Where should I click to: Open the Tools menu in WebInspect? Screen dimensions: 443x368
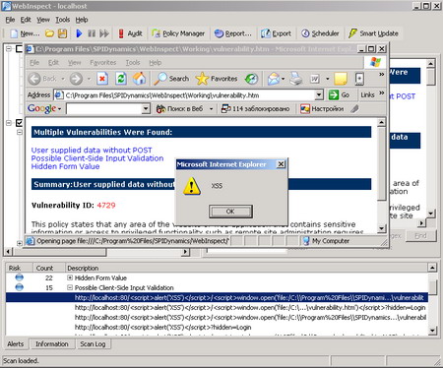(62, 20)
